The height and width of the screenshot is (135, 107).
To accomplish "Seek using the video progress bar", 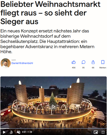I will [x=53, y=128].
